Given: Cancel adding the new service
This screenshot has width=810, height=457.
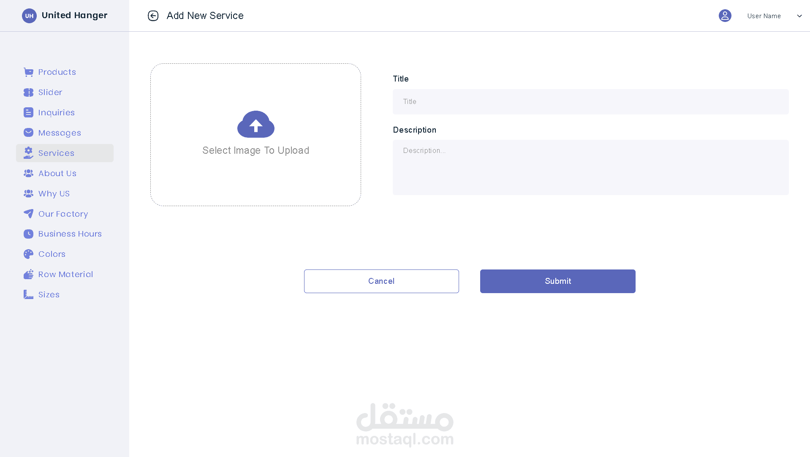Looking at the screenshot, I should pos(381,281).
